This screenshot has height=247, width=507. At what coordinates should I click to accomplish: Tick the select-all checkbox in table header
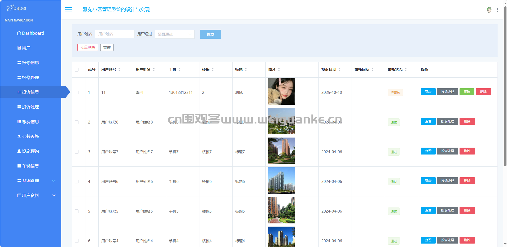pyautogui.click(x=77, y=70)
